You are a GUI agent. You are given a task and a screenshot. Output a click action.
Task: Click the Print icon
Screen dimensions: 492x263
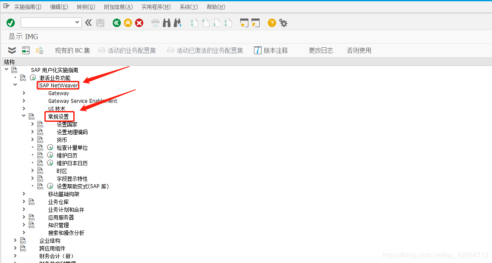click(x=155, y=23)
